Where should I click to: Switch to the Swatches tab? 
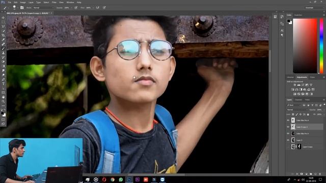298,15
